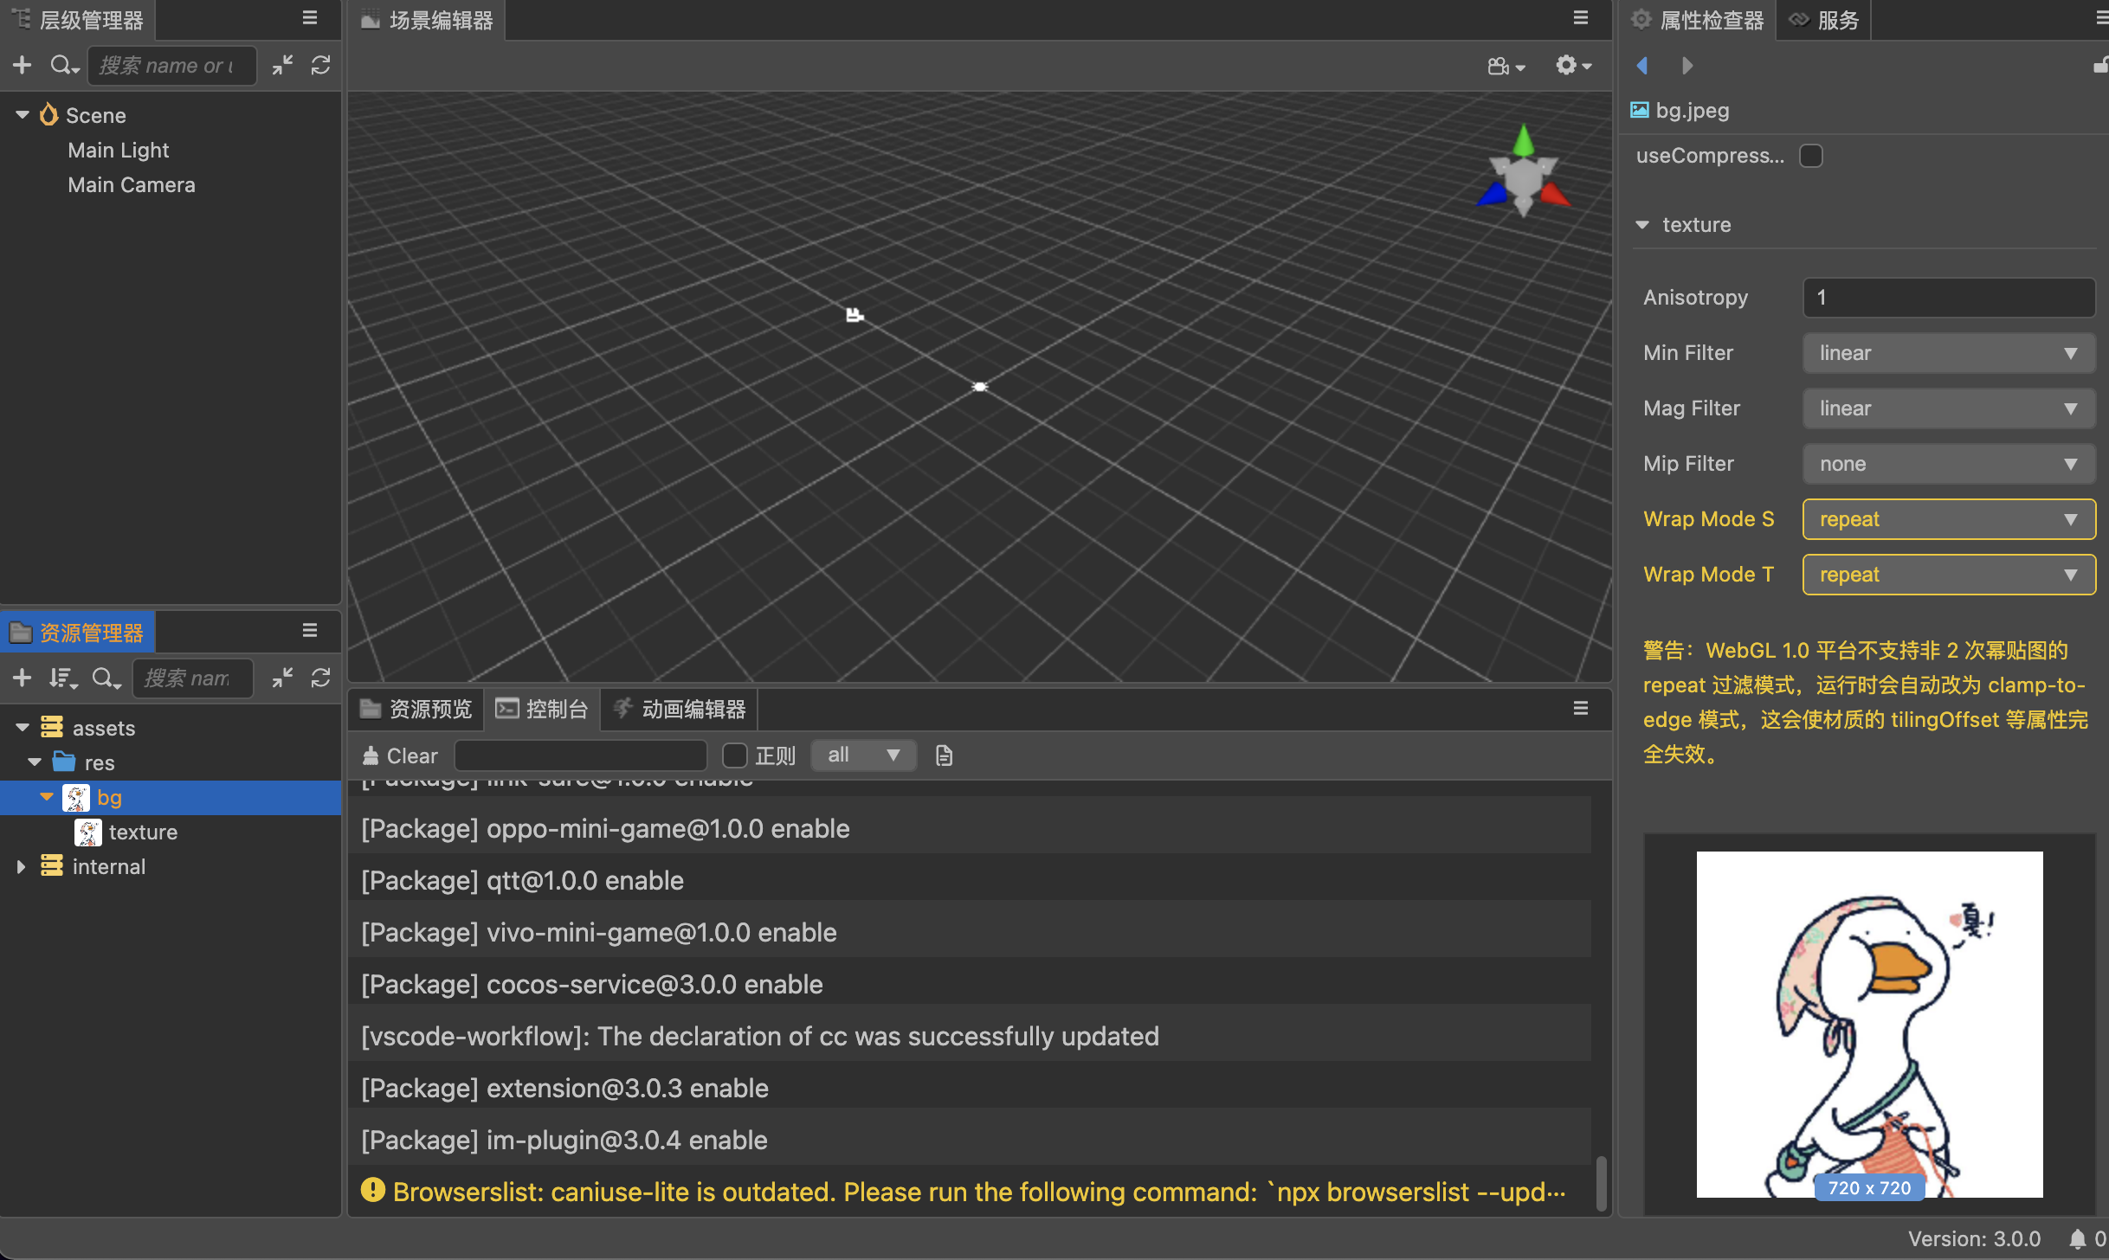Switch to 场景编辑器 tab
Image resolution: width=2109 pixels, height=1260 pixels.
(x=428, y=20)
